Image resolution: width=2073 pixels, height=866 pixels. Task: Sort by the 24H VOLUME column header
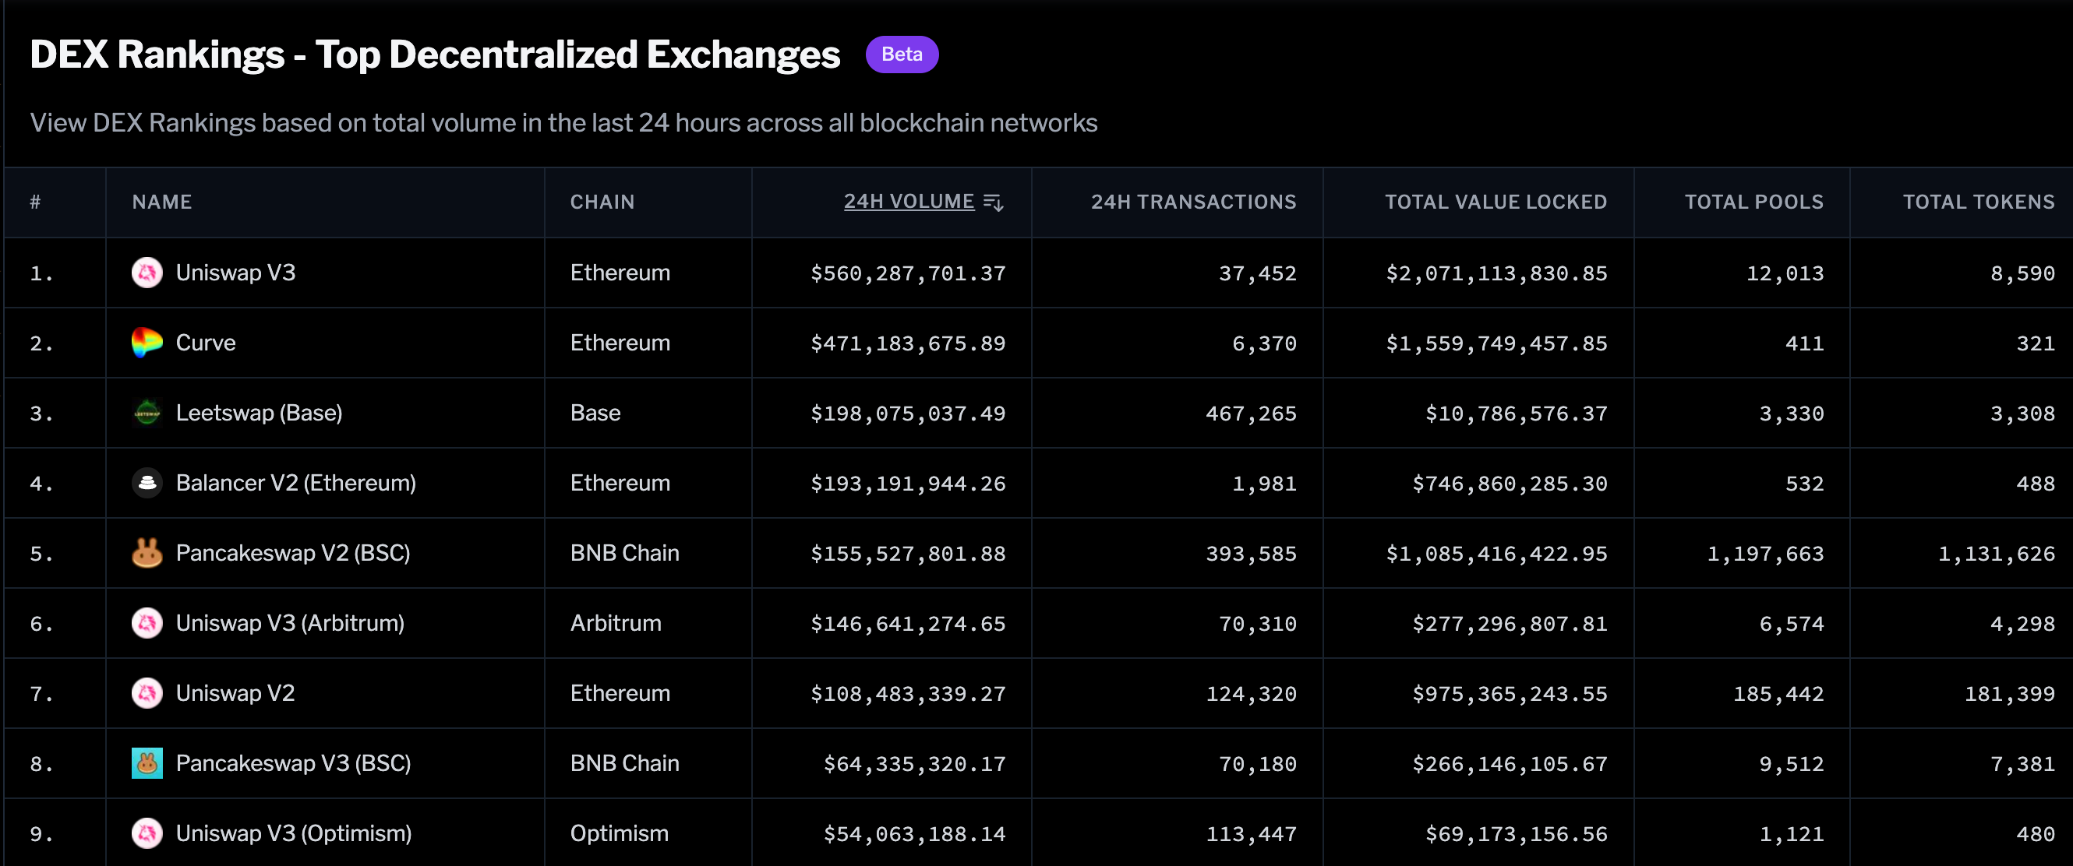(x=909, y=202)
